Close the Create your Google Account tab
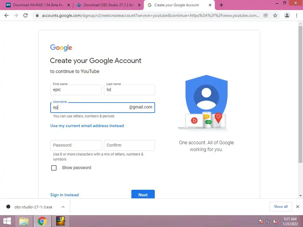This screenshot has height=227, width=303. [210, 5]
